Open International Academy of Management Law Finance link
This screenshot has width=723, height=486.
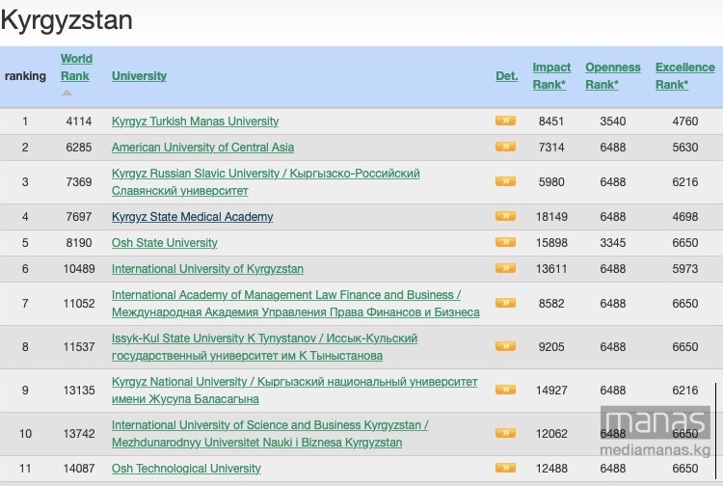coord(296,304)
